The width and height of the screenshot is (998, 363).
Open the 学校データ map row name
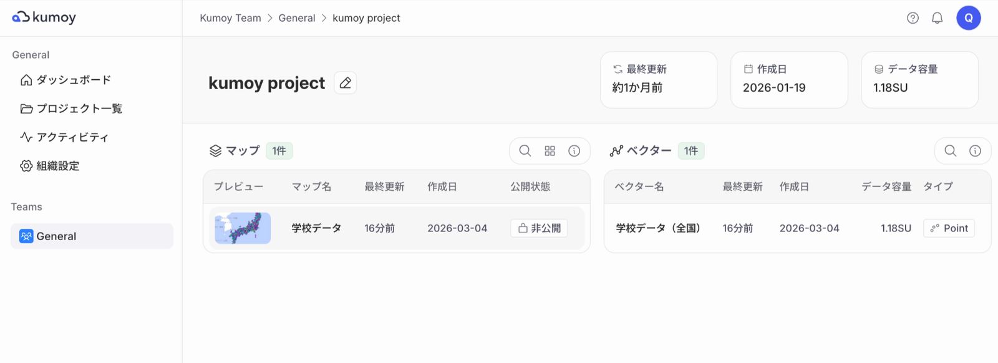pos(316,228)
